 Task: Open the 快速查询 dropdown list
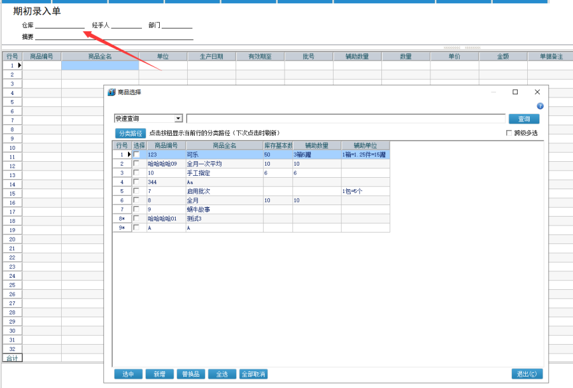tap(178, 119)
